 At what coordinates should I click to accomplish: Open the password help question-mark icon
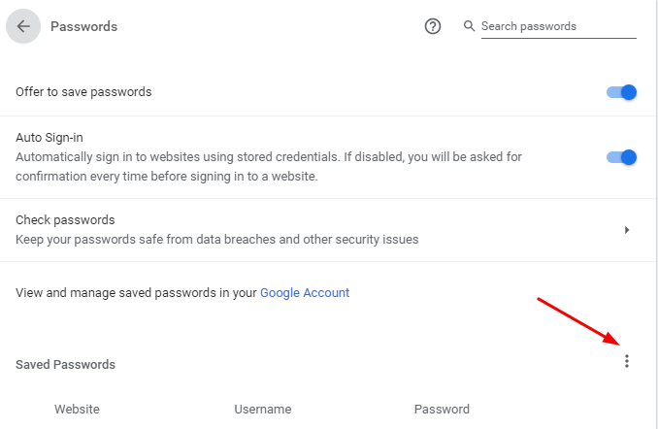(433, 26)
